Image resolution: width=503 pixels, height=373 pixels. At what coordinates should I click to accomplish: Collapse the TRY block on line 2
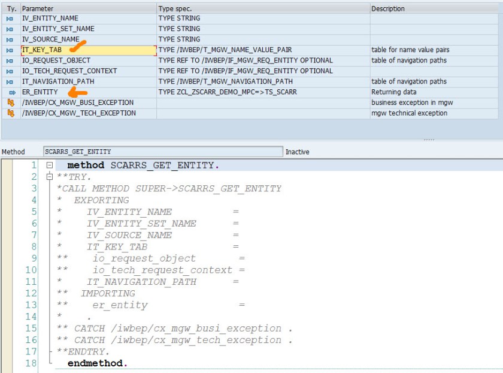point(49,177)
